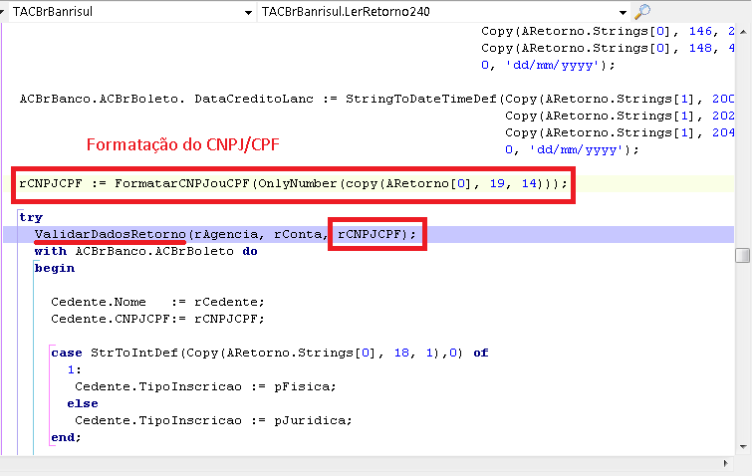Click the StringToDateTimeDef function name
This screenshot has width=752, height=476.
point(421,100)
